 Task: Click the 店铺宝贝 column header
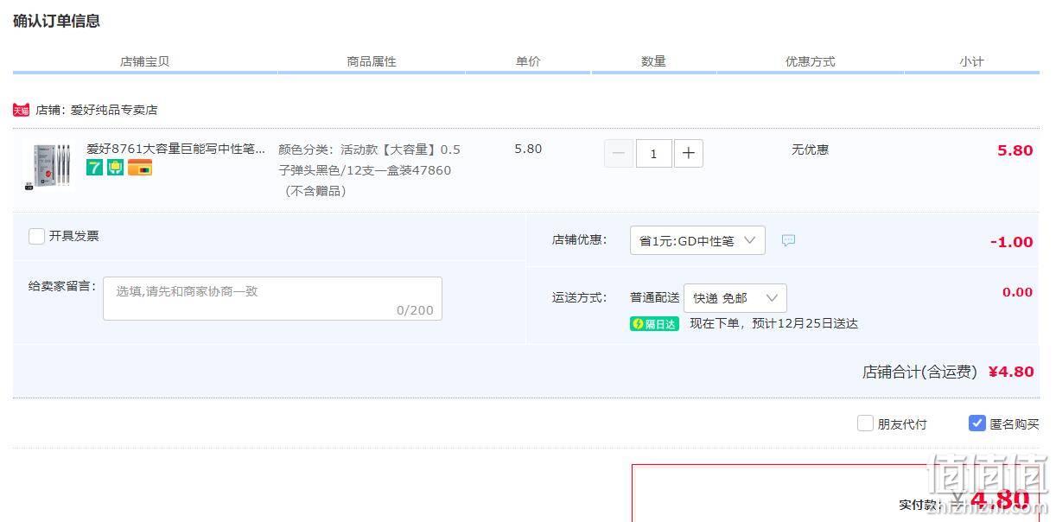pos(144,61)
